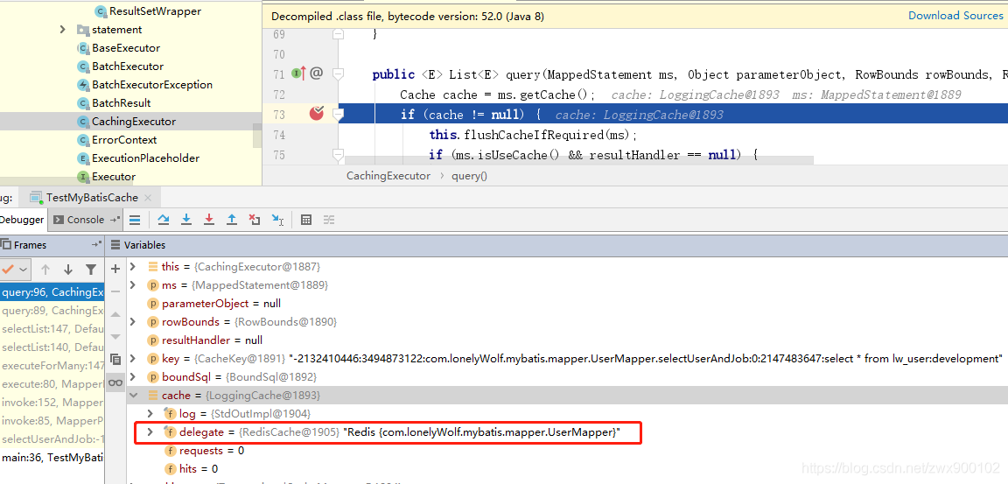Open Executor interface in project tree
This screenshot has height=484, width=1008.
pos(114,176)
